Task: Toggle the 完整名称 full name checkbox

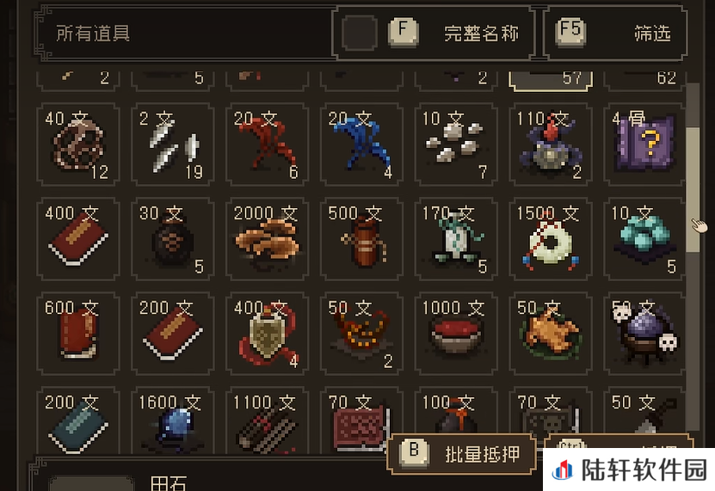Action: [x=360, y=33]
